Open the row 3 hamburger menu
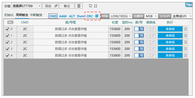Viewport: 195px width, 98px height. (186, 49)
